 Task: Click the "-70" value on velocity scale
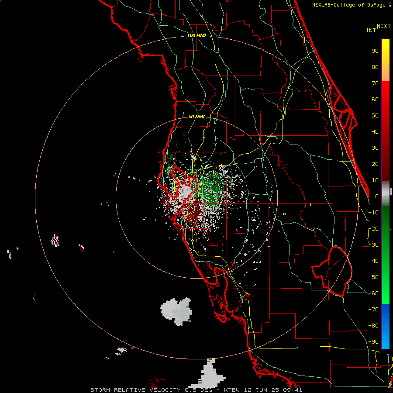coord(373,310)
